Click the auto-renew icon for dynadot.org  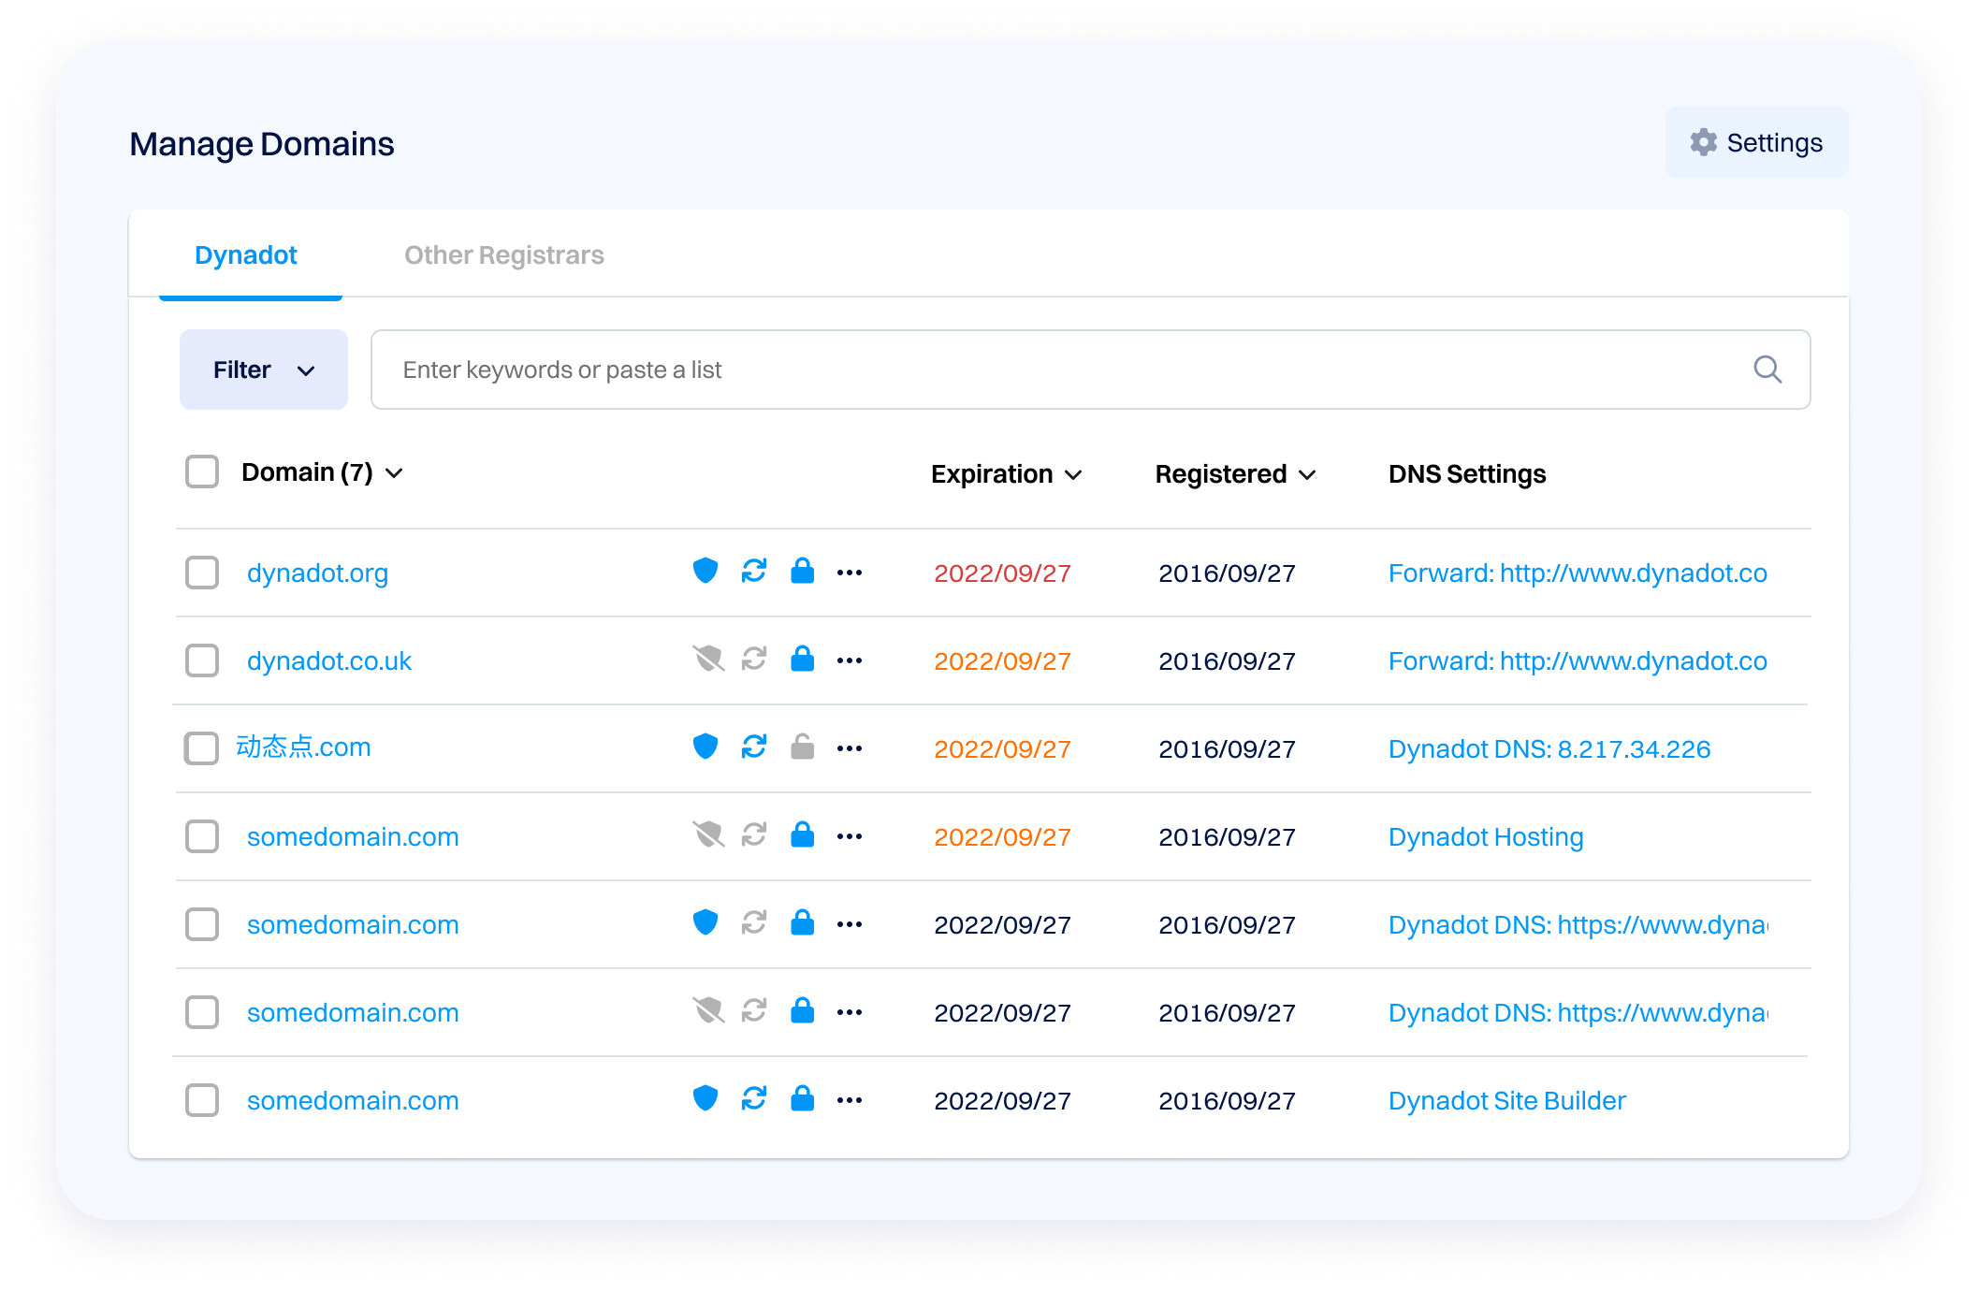pyautogui.click(x=754, y=571)
